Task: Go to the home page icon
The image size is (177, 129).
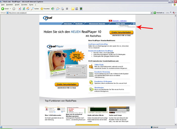Action: (x=28, y=9)
